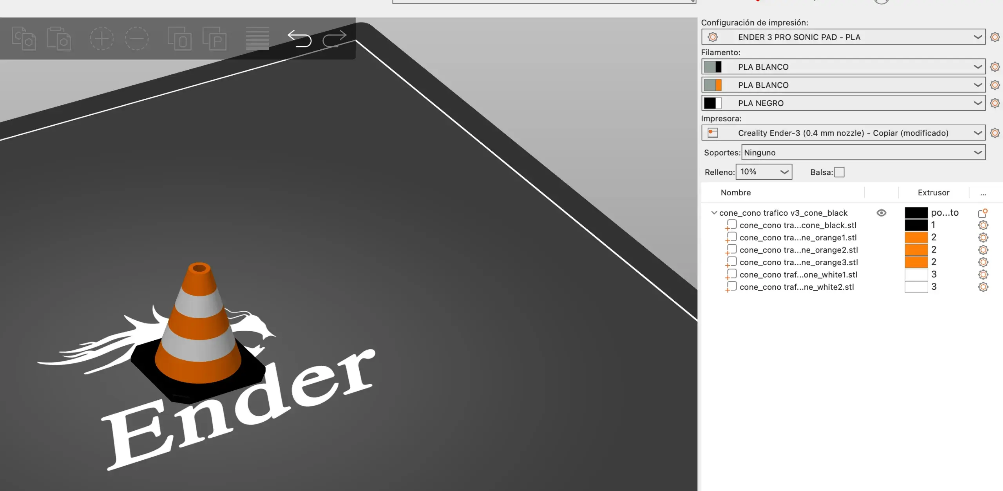
Task: Click the Redo arrow in toolbar
Action: (334, 39)
